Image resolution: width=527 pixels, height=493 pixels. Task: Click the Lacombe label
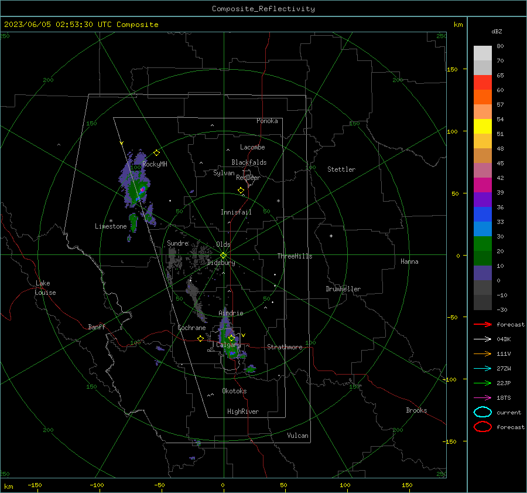tap(252, 147)
